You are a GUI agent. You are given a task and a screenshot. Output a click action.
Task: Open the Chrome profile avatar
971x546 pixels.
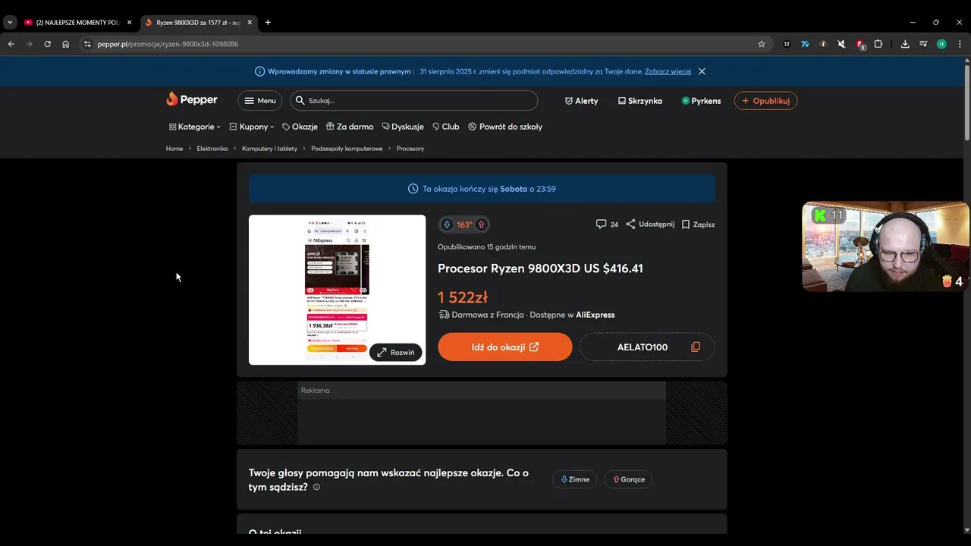[x=941, y=44]
